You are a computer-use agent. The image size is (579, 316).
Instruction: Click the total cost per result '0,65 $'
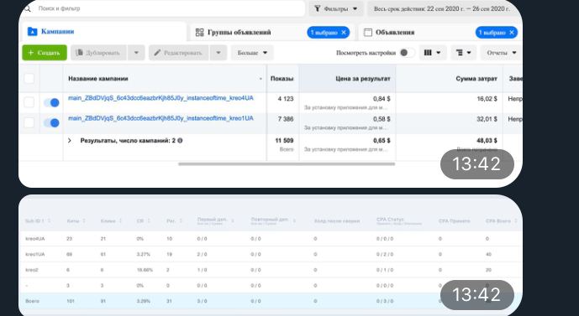pos(382,140)
